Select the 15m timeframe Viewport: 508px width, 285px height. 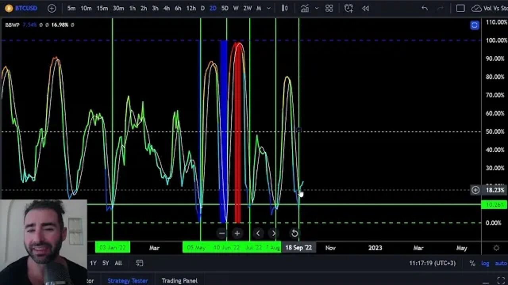[x=102, y=8]
